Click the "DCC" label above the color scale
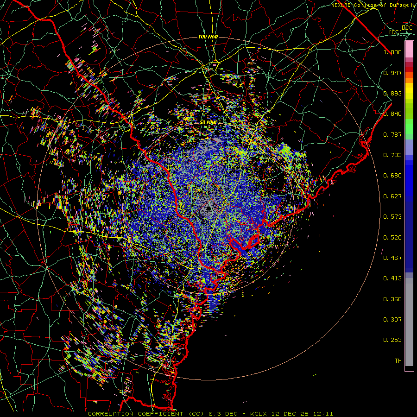This screenshot has width=417, height=417. tap(407, 28)
